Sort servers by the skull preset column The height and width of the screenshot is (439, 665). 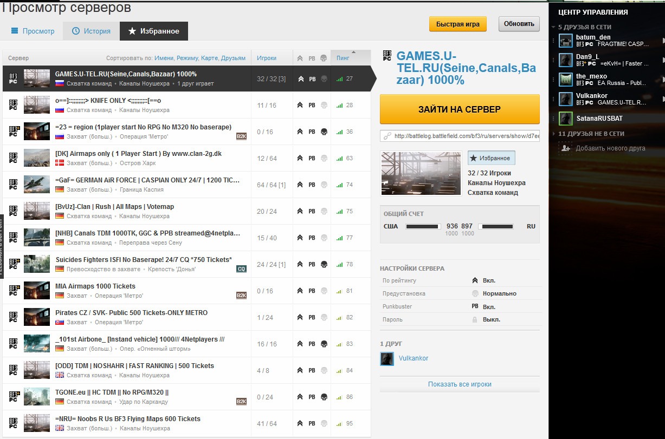pyautogui.click(x=324, y=58)
